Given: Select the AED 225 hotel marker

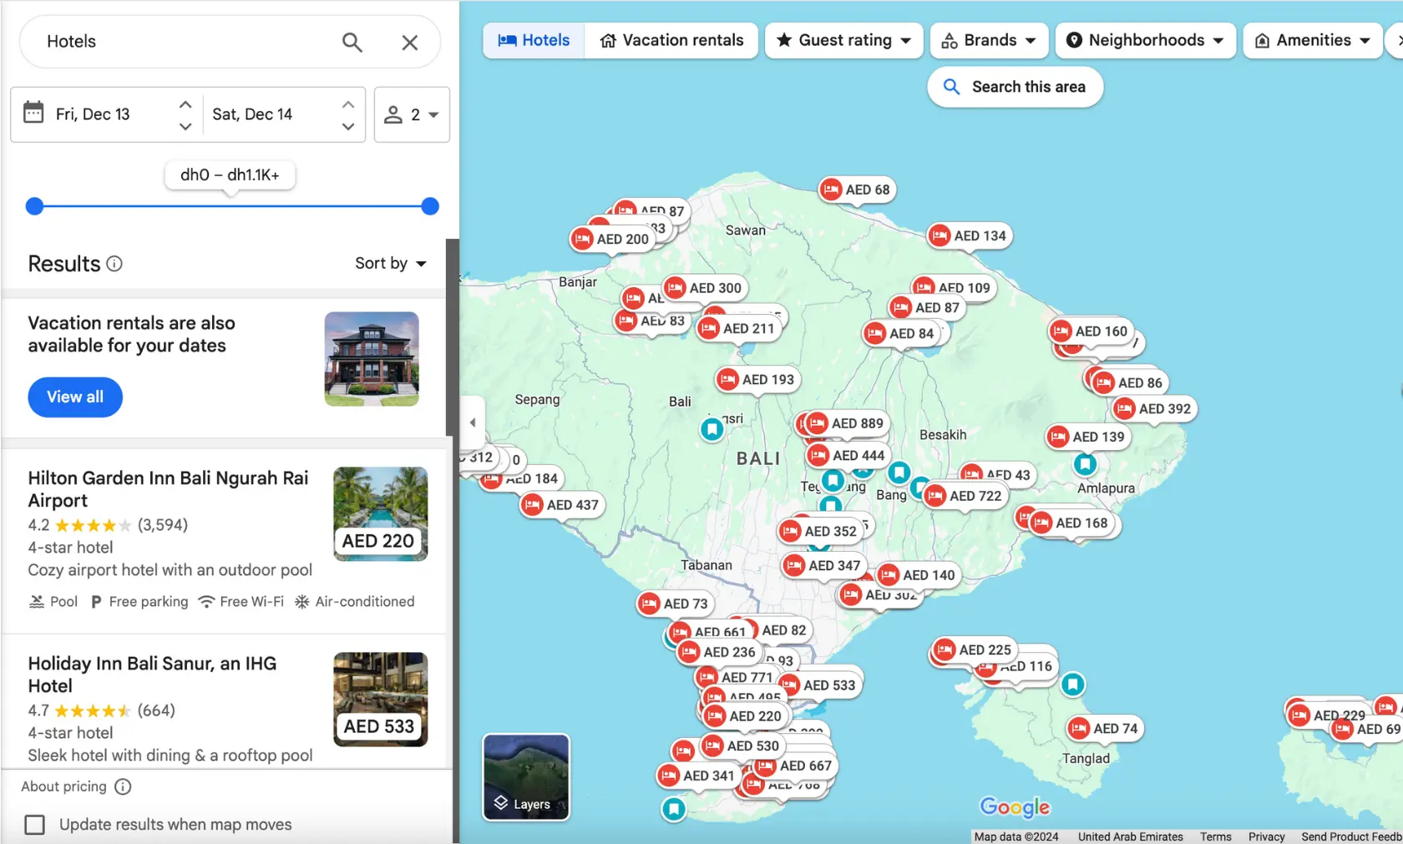Looking at the screenshot, I should click(x=974, y=649).
